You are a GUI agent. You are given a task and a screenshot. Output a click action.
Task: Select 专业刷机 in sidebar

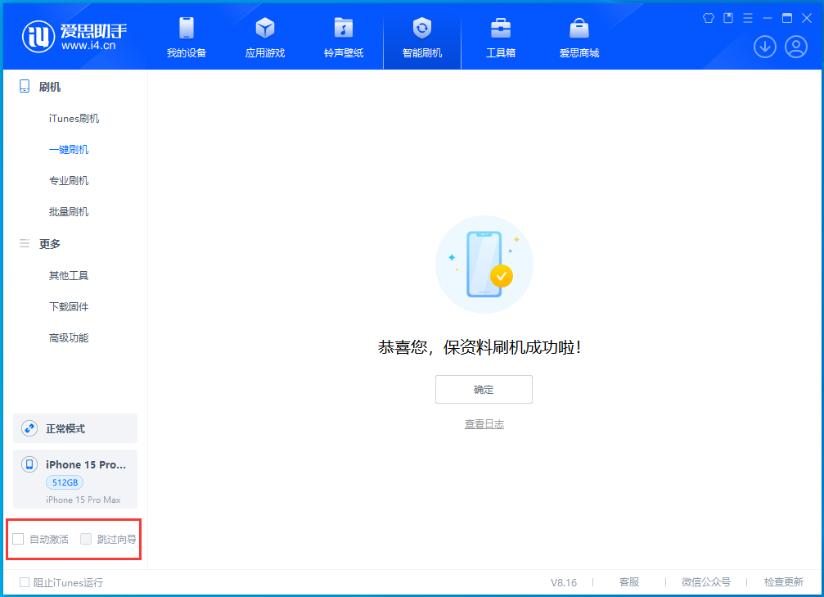(69, 180)
